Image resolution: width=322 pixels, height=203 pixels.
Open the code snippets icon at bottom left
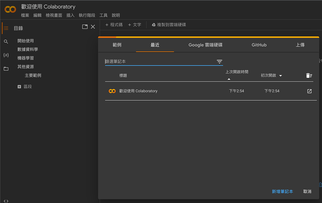coord(6,200)
